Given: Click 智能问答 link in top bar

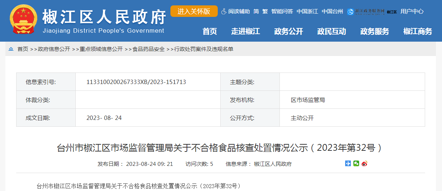Looking at the screenshot, I should (x=282, y=11).
